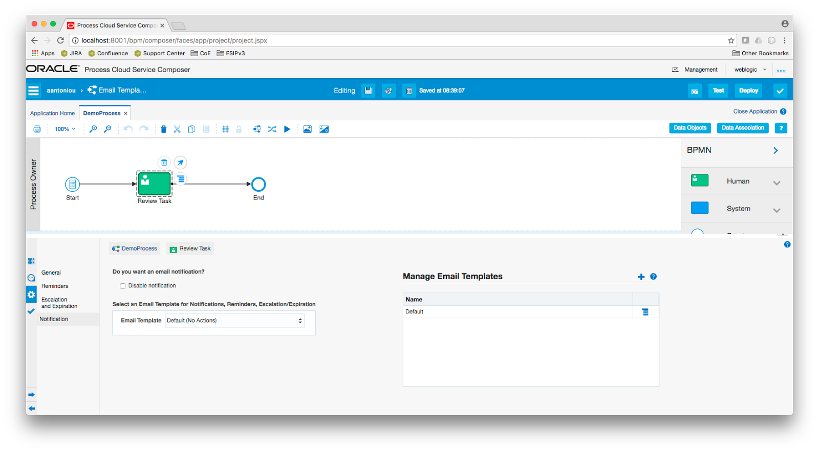Open actions menu for Default template row
Screen dimensions: 819x452
pos(645,312)
